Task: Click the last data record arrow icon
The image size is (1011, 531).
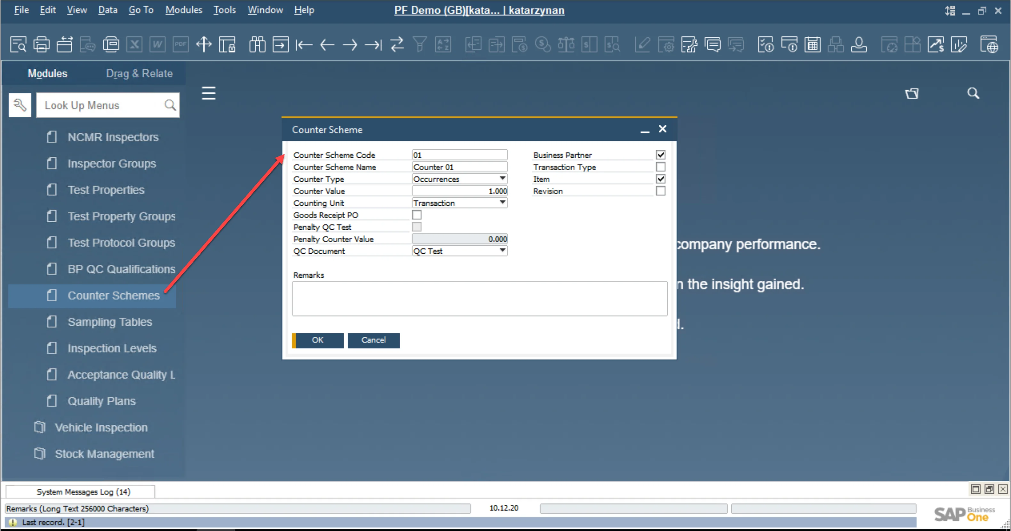Action: point(373,44)
